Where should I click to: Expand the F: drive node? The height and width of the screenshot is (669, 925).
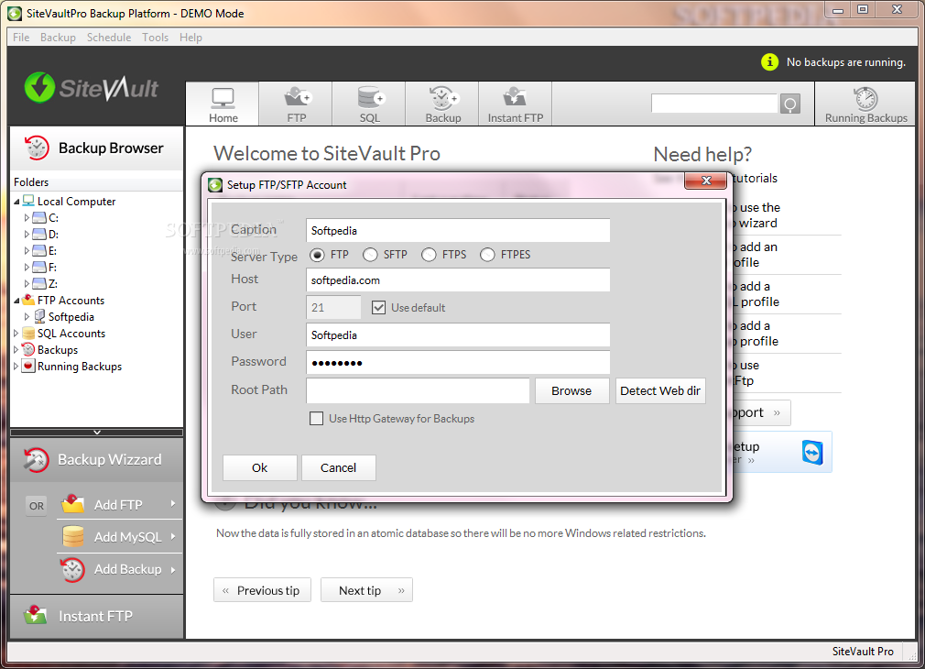tap(27, 268)
